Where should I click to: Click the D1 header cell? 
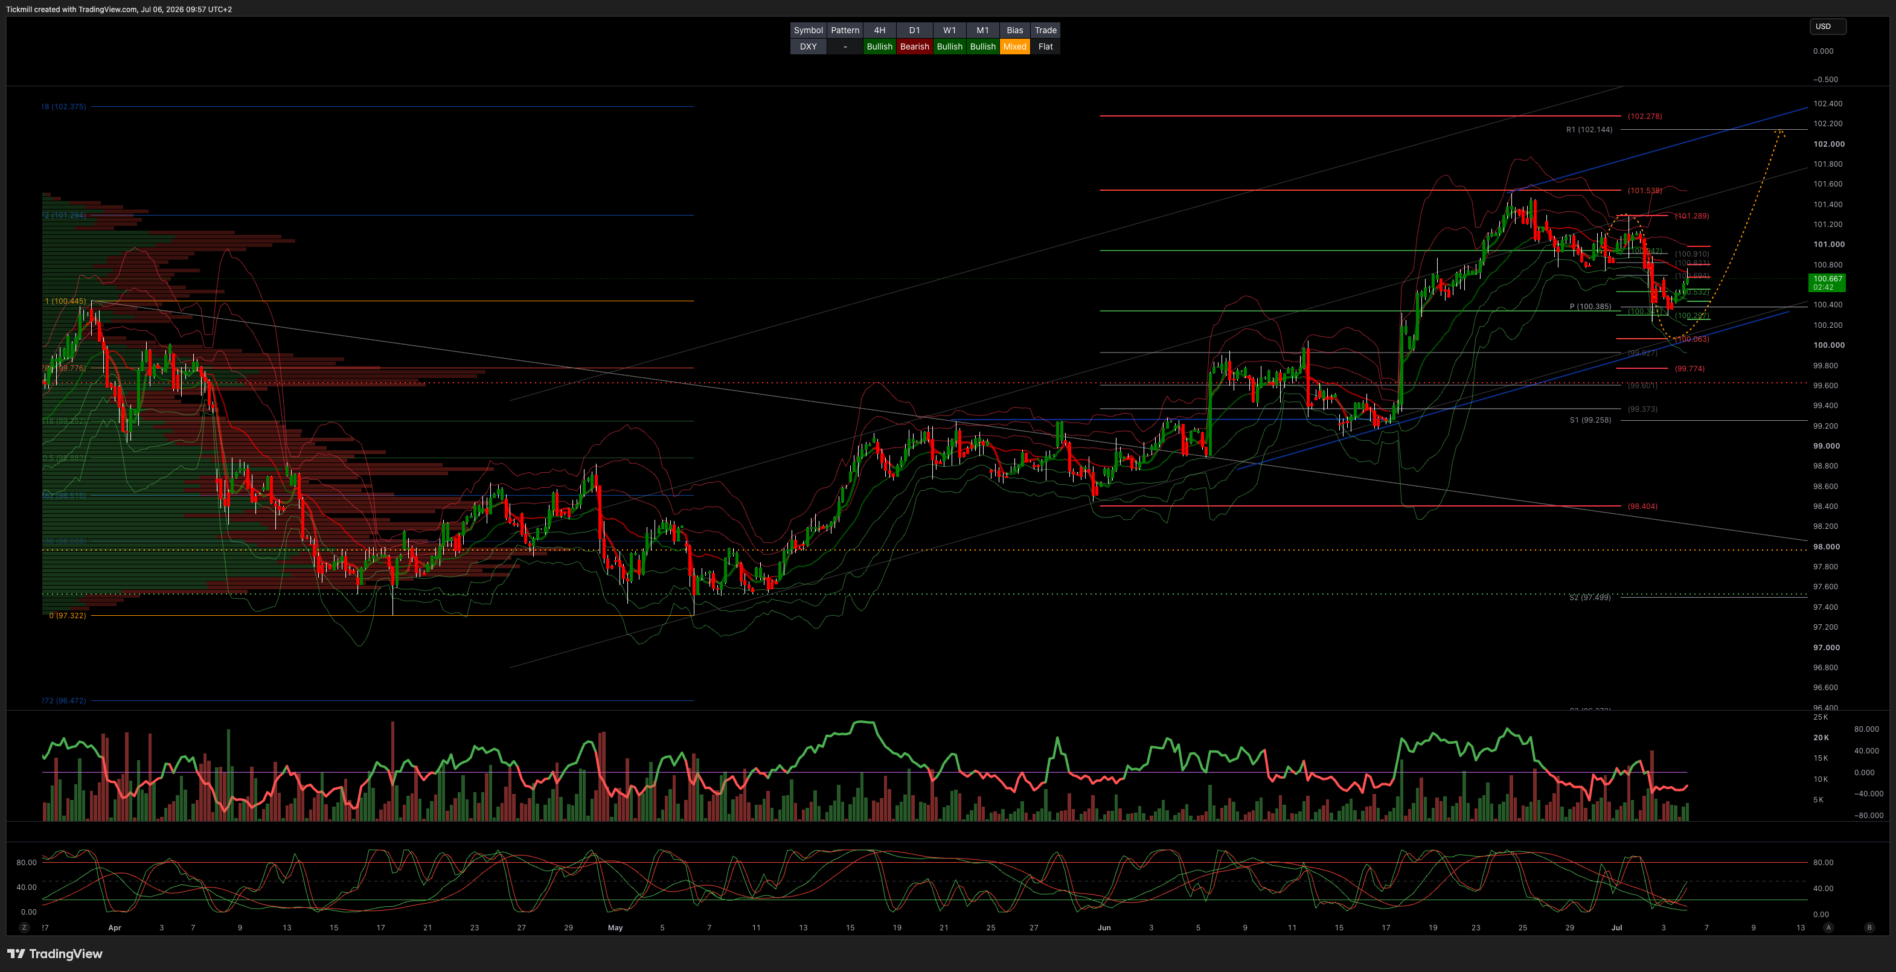(x=914, y=30)
